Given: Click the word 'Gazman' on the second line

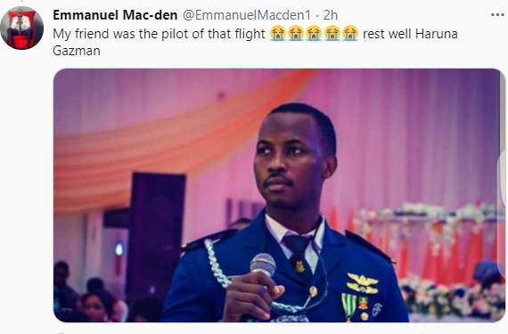Looking at the screenshot, I should [77, 51].
